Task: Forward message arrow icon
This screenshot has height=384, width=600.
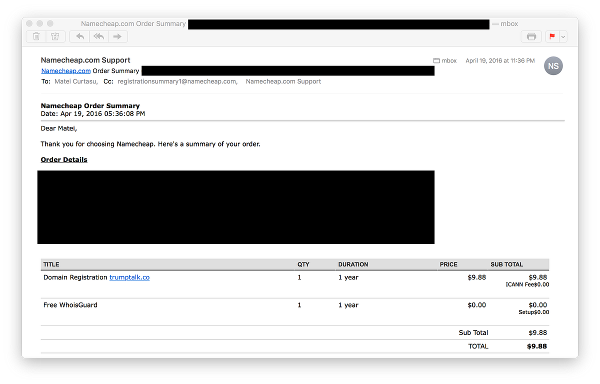Action: (117, 36)
